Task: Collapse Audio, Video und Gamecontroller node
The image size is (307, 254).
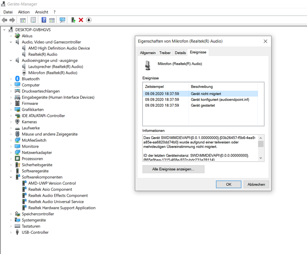Action: pyautogui.click(x=11, y=42)
